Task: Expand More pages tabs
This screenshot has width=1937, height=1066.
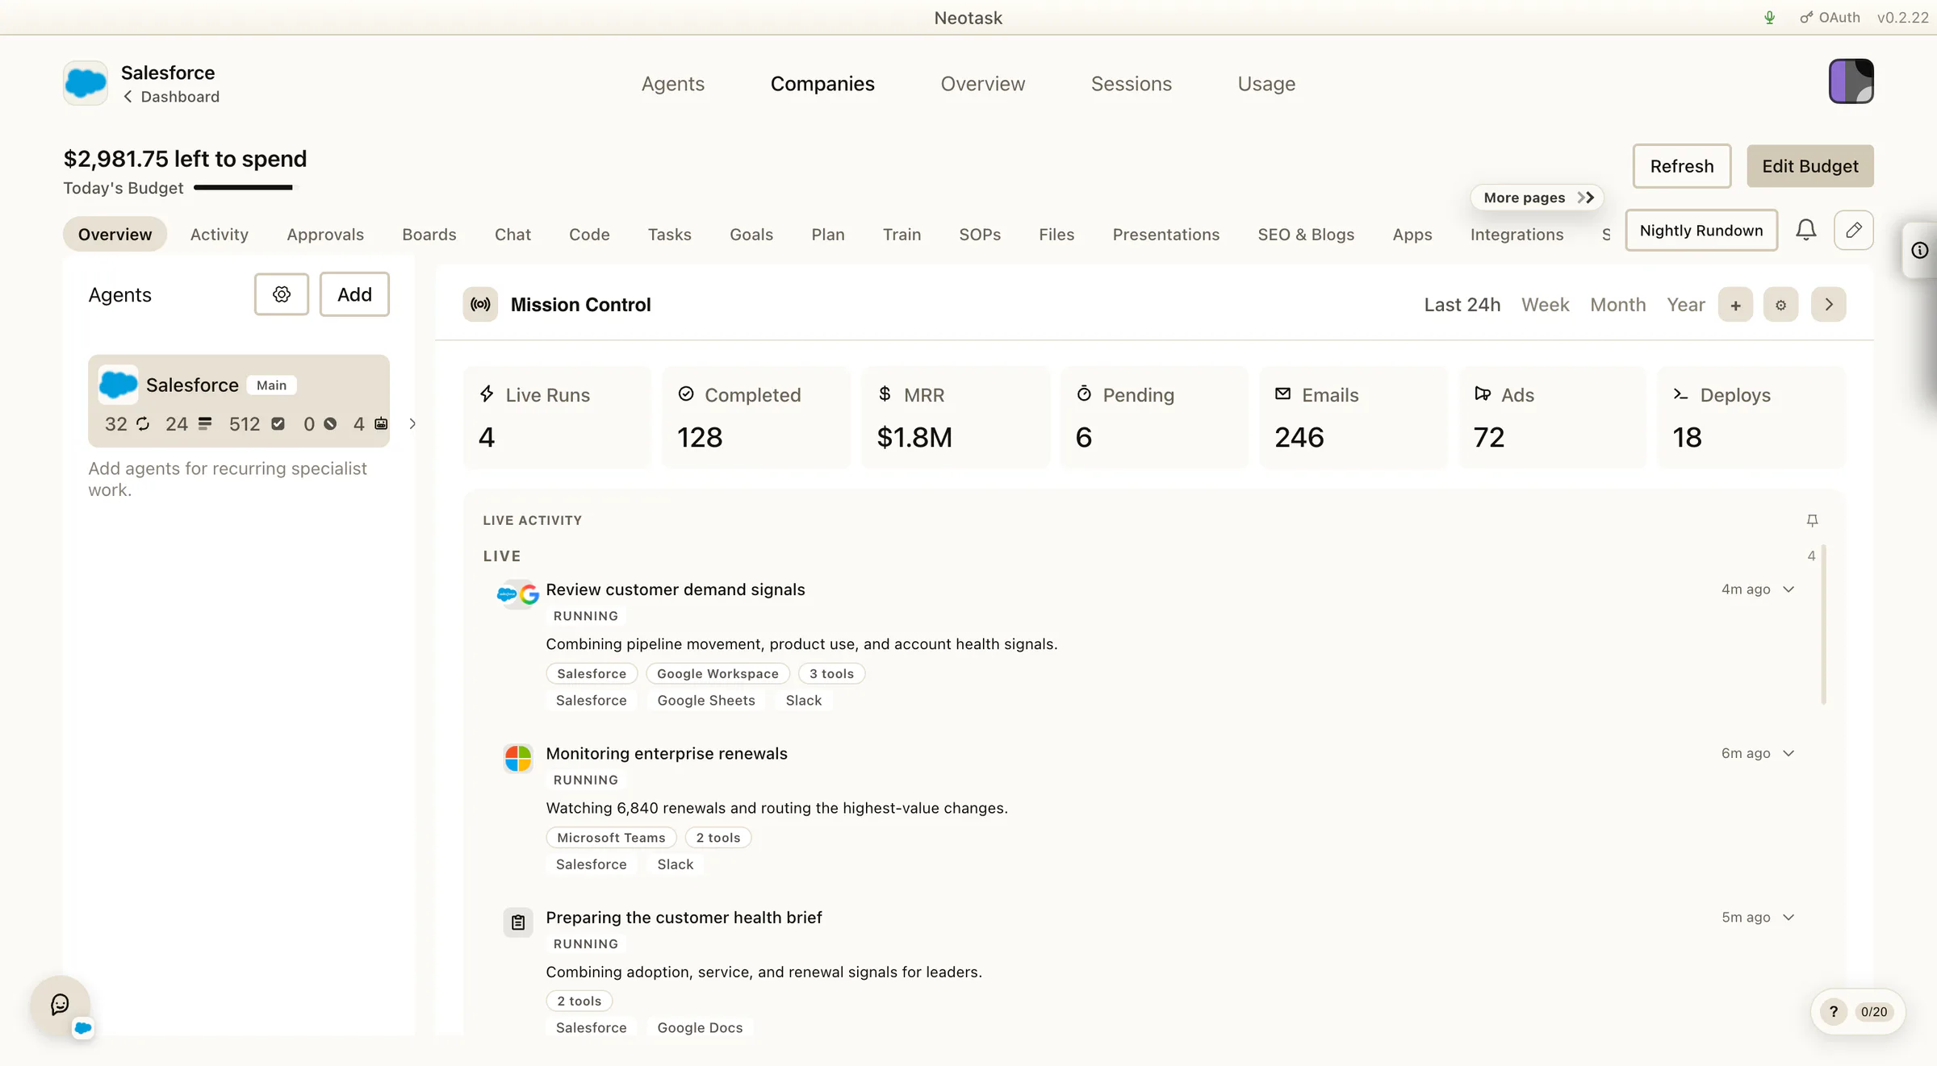Action: [x=1537, y=198]
